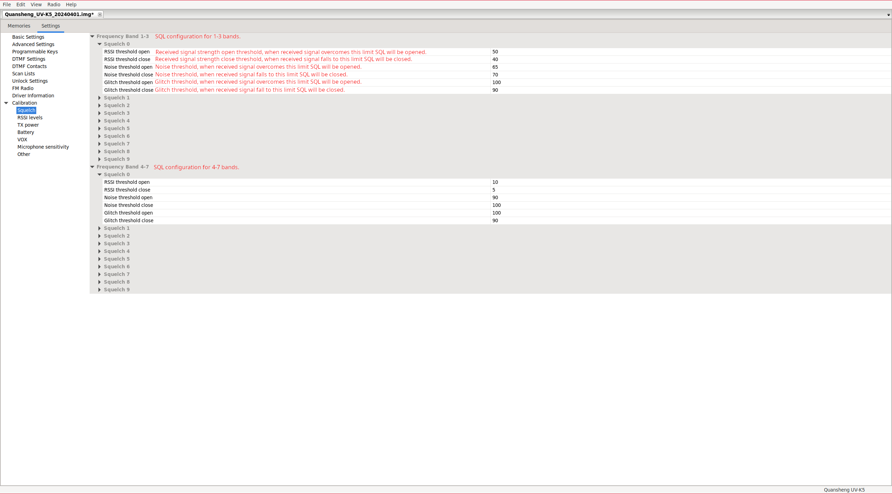Close the Quansheng_UV-K5 image tab

point(100,14)
